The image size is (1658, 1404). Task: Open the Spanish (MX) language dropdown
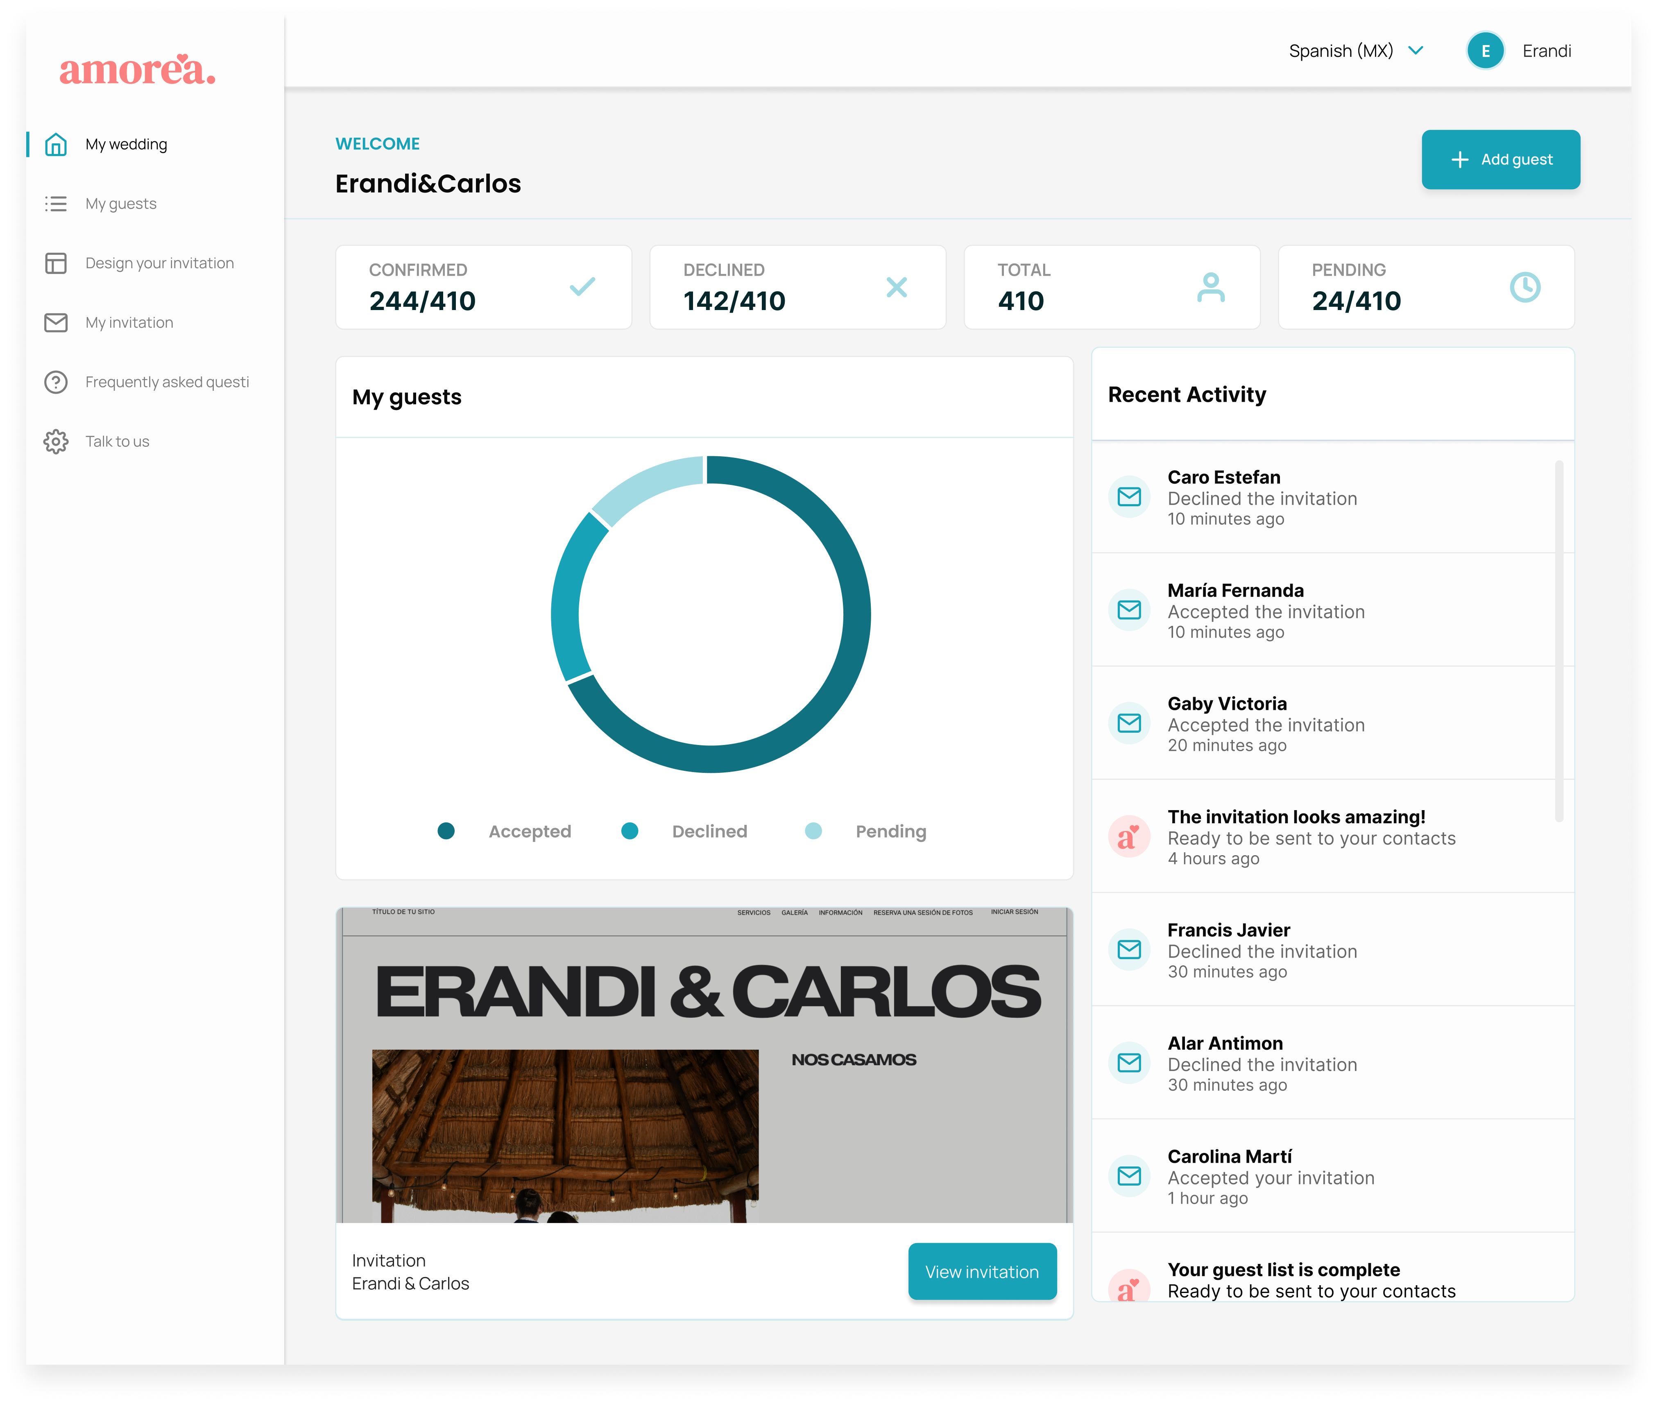coord(1356,51)
